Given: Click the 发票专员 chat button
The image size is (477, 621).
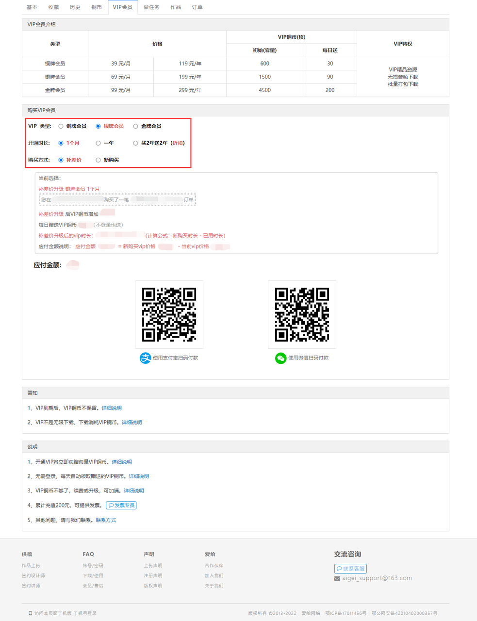Looking at the screenshot, I should [x=121, y=506].
